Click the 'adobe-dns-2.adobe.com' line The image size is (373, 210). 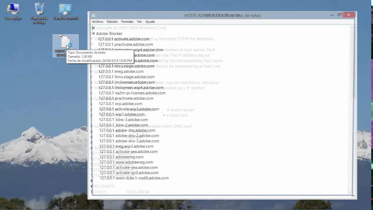(x=129, y=136)
